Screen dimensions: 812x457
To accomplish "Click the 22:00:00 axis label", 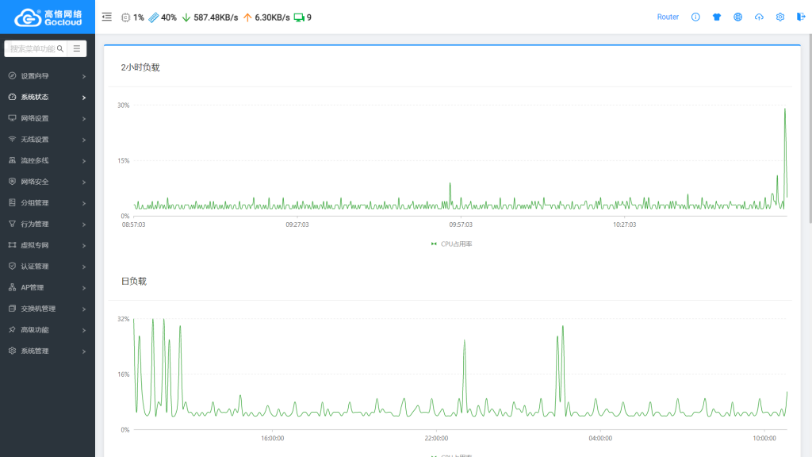I will 437,438.
